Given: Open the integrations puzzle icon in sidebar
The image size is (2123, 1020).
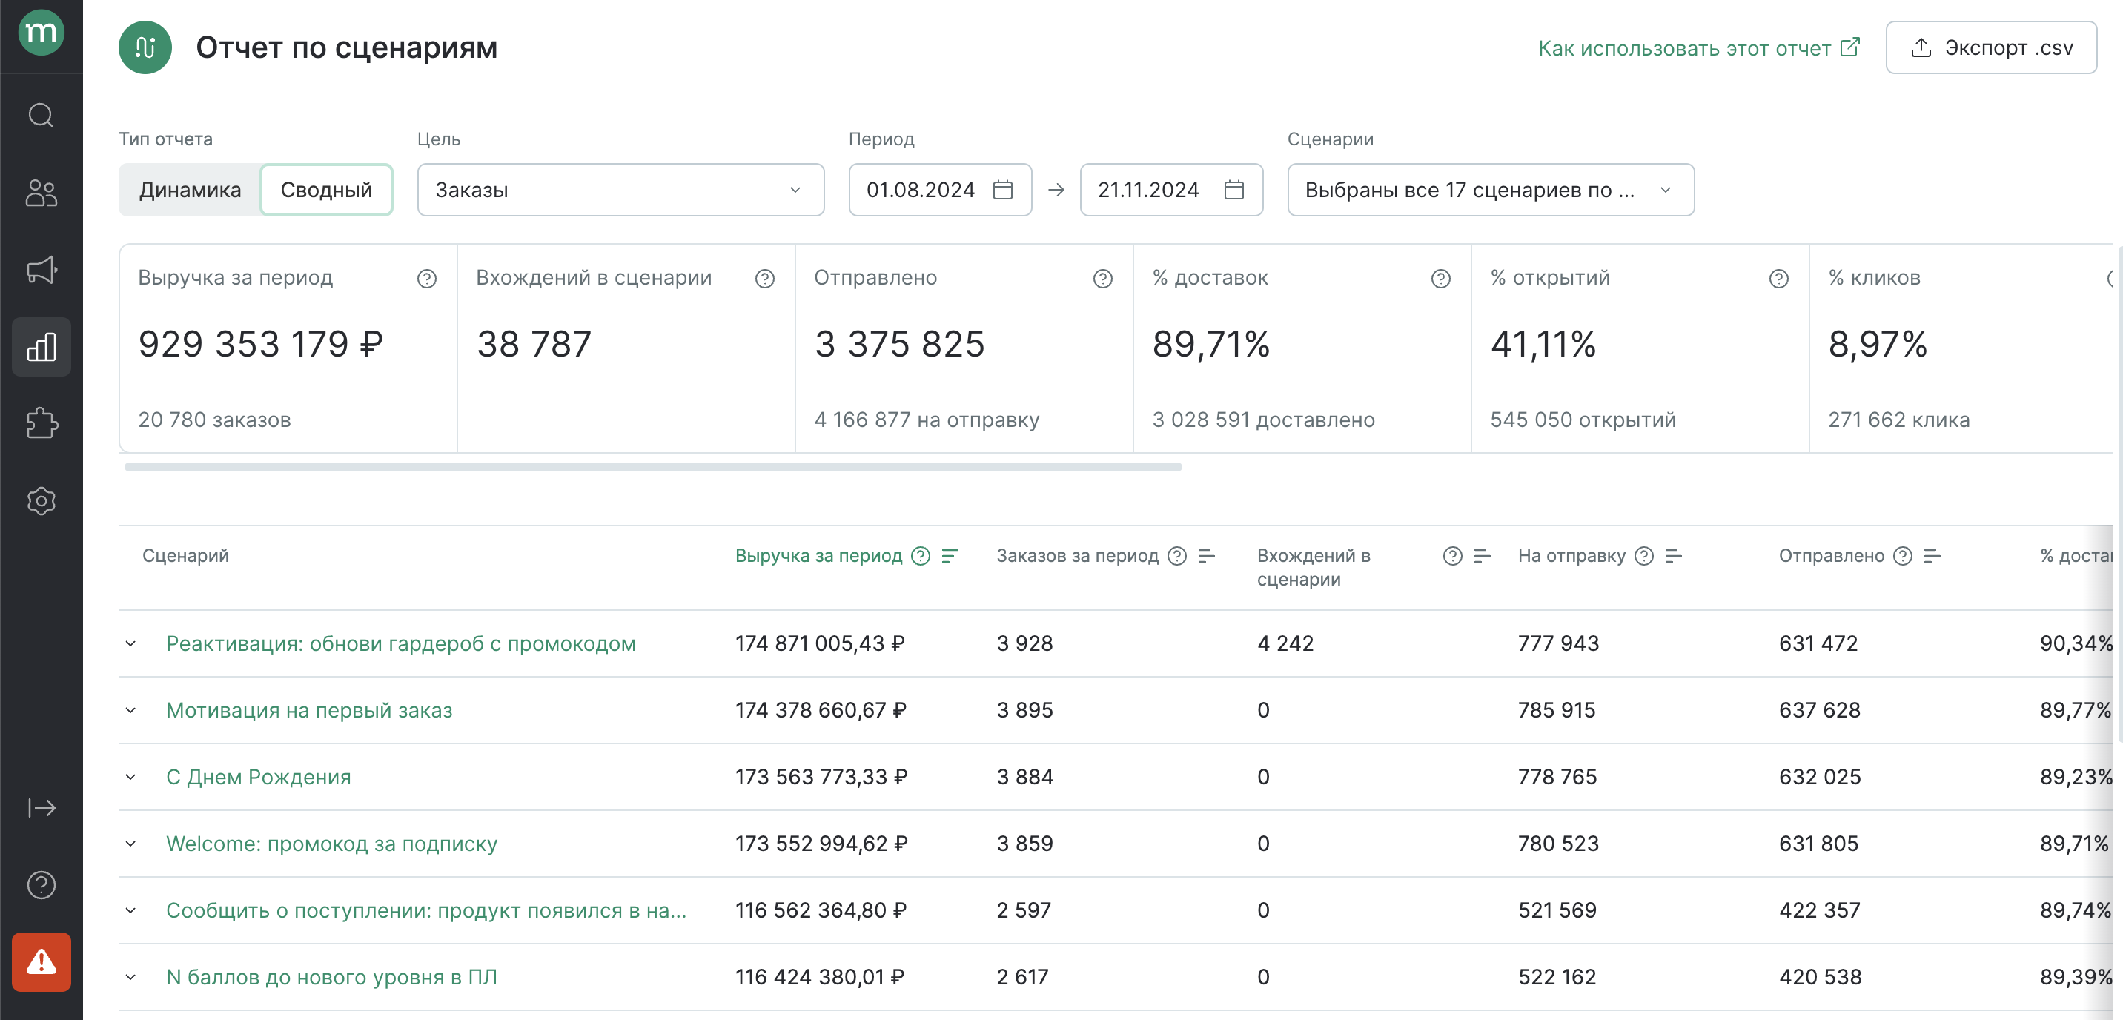Looking at the screenshot, I should [x=42, y=423].
